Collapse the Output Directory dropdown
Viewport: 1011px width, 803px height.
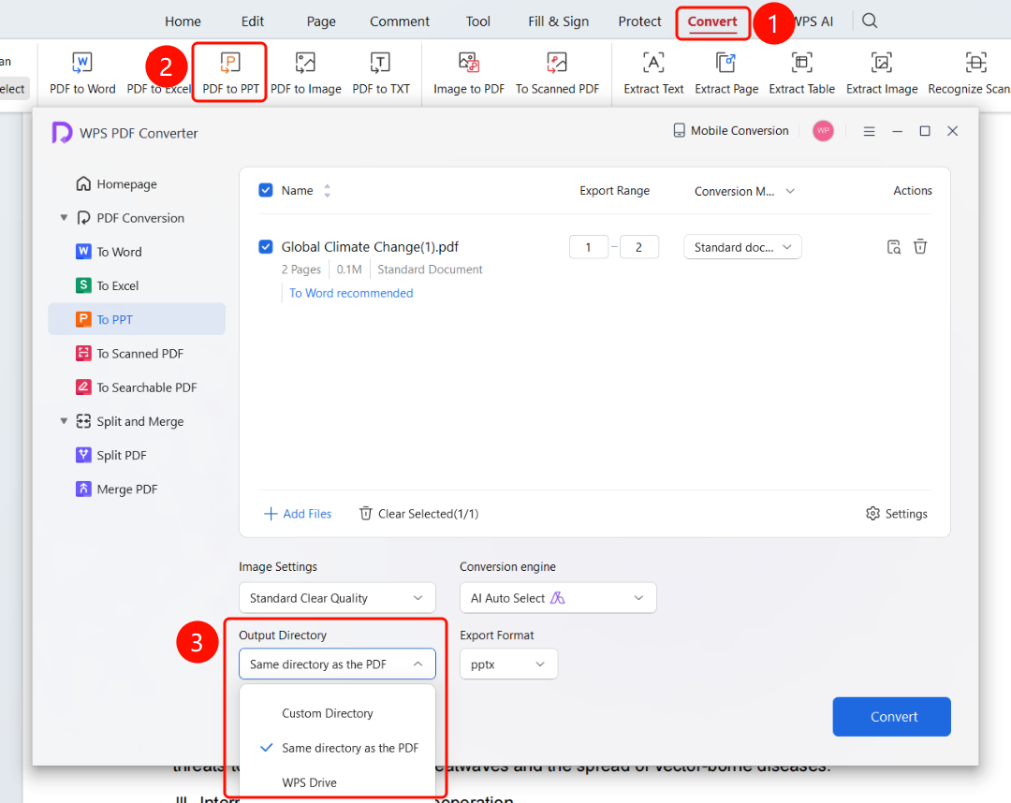tap(337, 664)
